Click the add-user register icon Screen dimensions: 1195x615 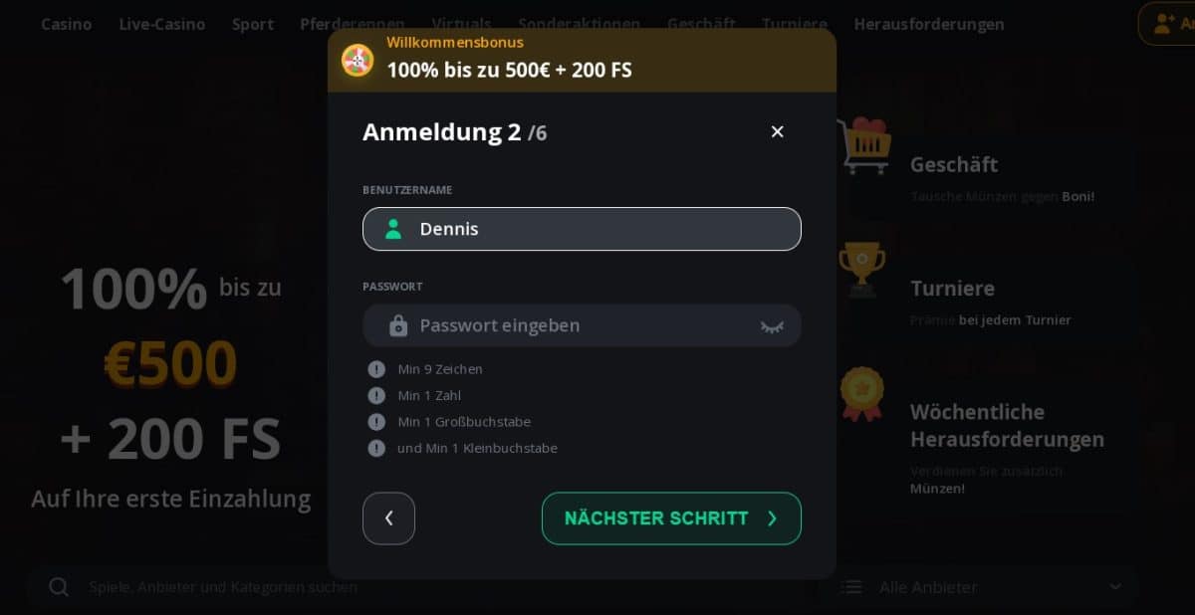tap(1164, 24)
